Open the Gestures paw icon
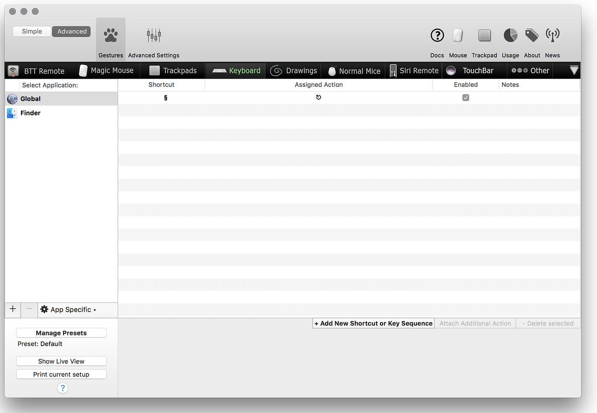 coord(111,35)
